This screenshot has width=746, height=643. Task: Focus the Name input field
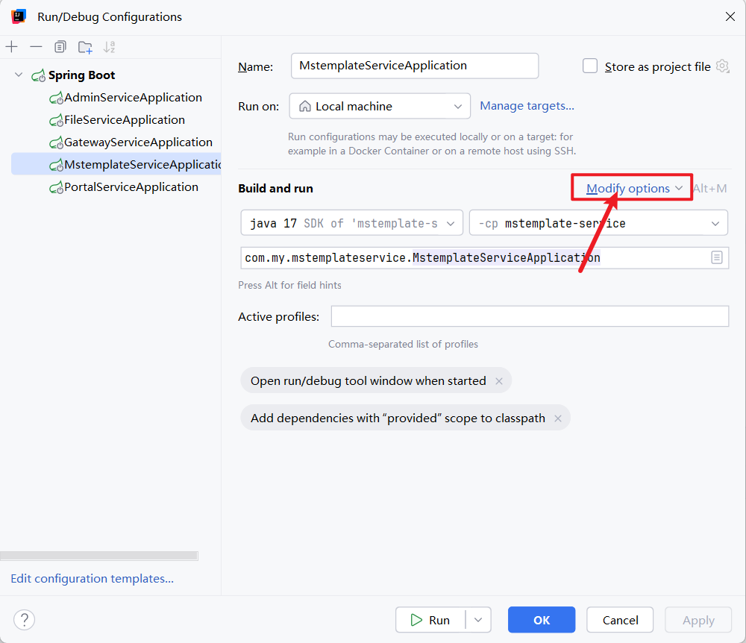click(x=414, y=66)
